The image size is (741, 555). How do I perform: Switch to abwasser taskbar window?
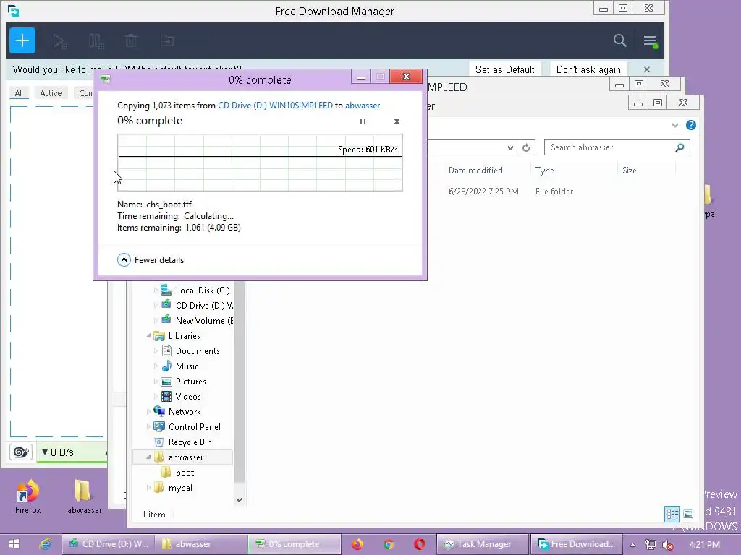(x=201, y=544)
